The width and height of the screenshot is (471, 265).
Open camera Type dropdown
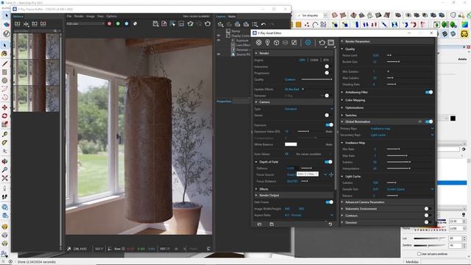[309, 109]
